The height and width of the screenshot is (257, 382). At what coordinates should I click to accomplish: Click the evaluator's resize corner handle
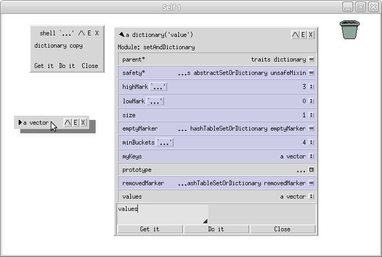point(205,221)
